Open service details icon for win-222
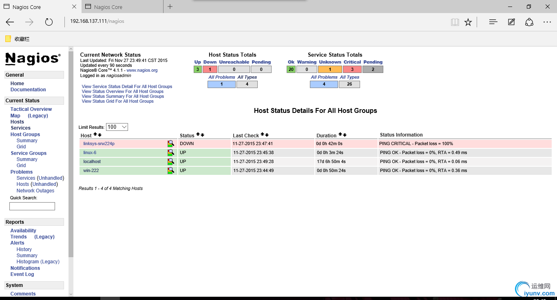Viewport: 557px width, 300px height. (x=171, y=170)
